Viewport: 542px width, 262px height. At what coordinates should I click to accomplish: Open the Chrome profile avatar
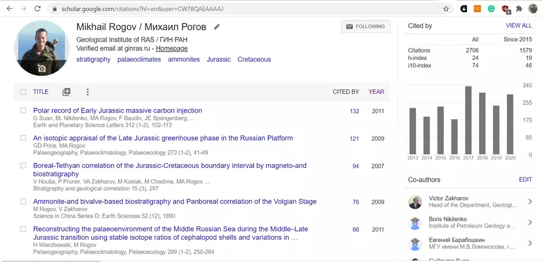(x=533, y=9)
